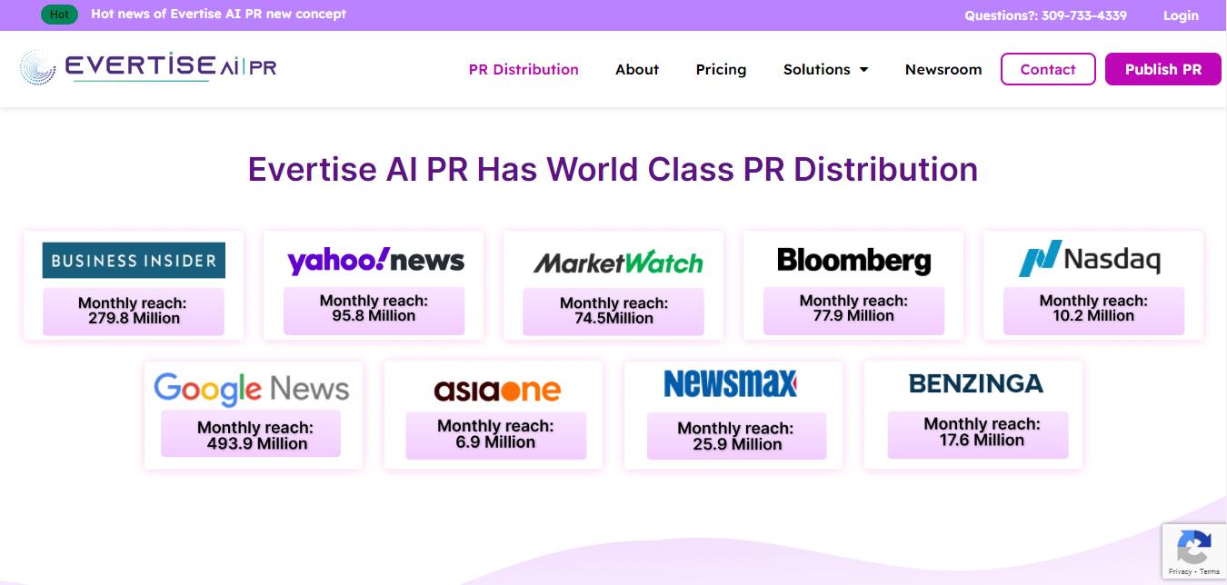Click the phone number 309-733-4339
This screenshot has height=585, width=1227.
pyautogui.click(x=1084, y=15)
